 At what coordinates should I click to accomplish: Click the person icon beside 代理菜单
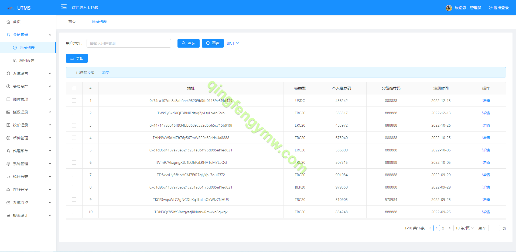pyautogui.click(x=8, y=151)
